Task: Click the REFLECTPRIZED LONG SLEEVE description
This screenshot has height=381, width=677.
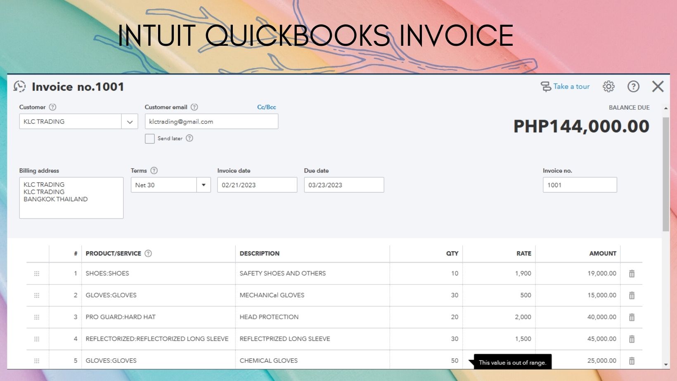Action: coord(285,339)
